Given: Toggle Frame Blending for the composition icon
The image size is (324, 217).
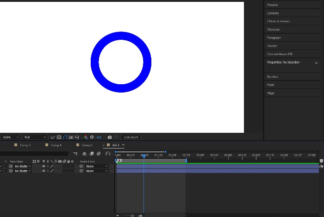Looking at the screenshot, I should click(92, 154).
